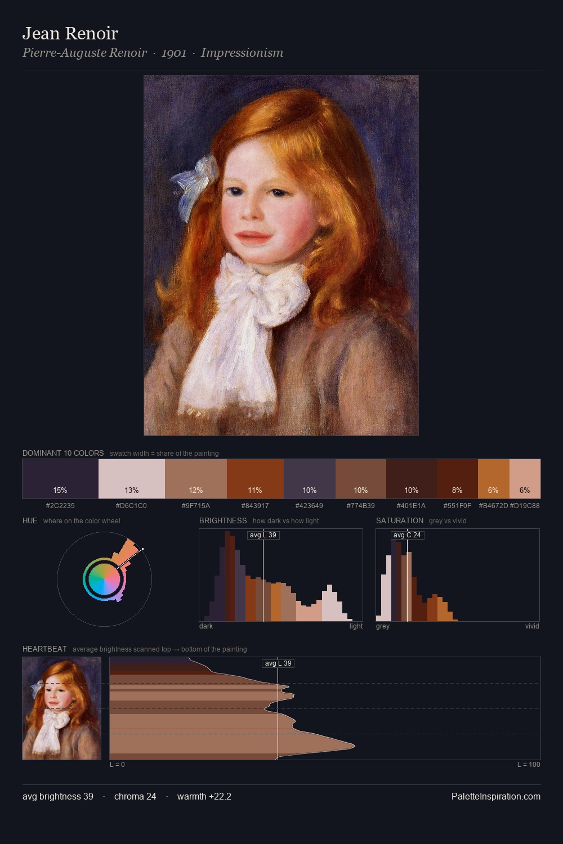
Task: Click the 'HUE' section heading
Action: tap(30, 520)
